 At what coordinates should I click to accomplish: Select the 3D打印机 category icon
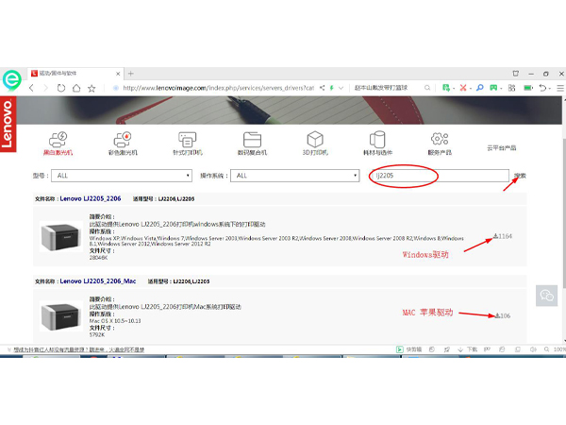click(x=314, y=140)
